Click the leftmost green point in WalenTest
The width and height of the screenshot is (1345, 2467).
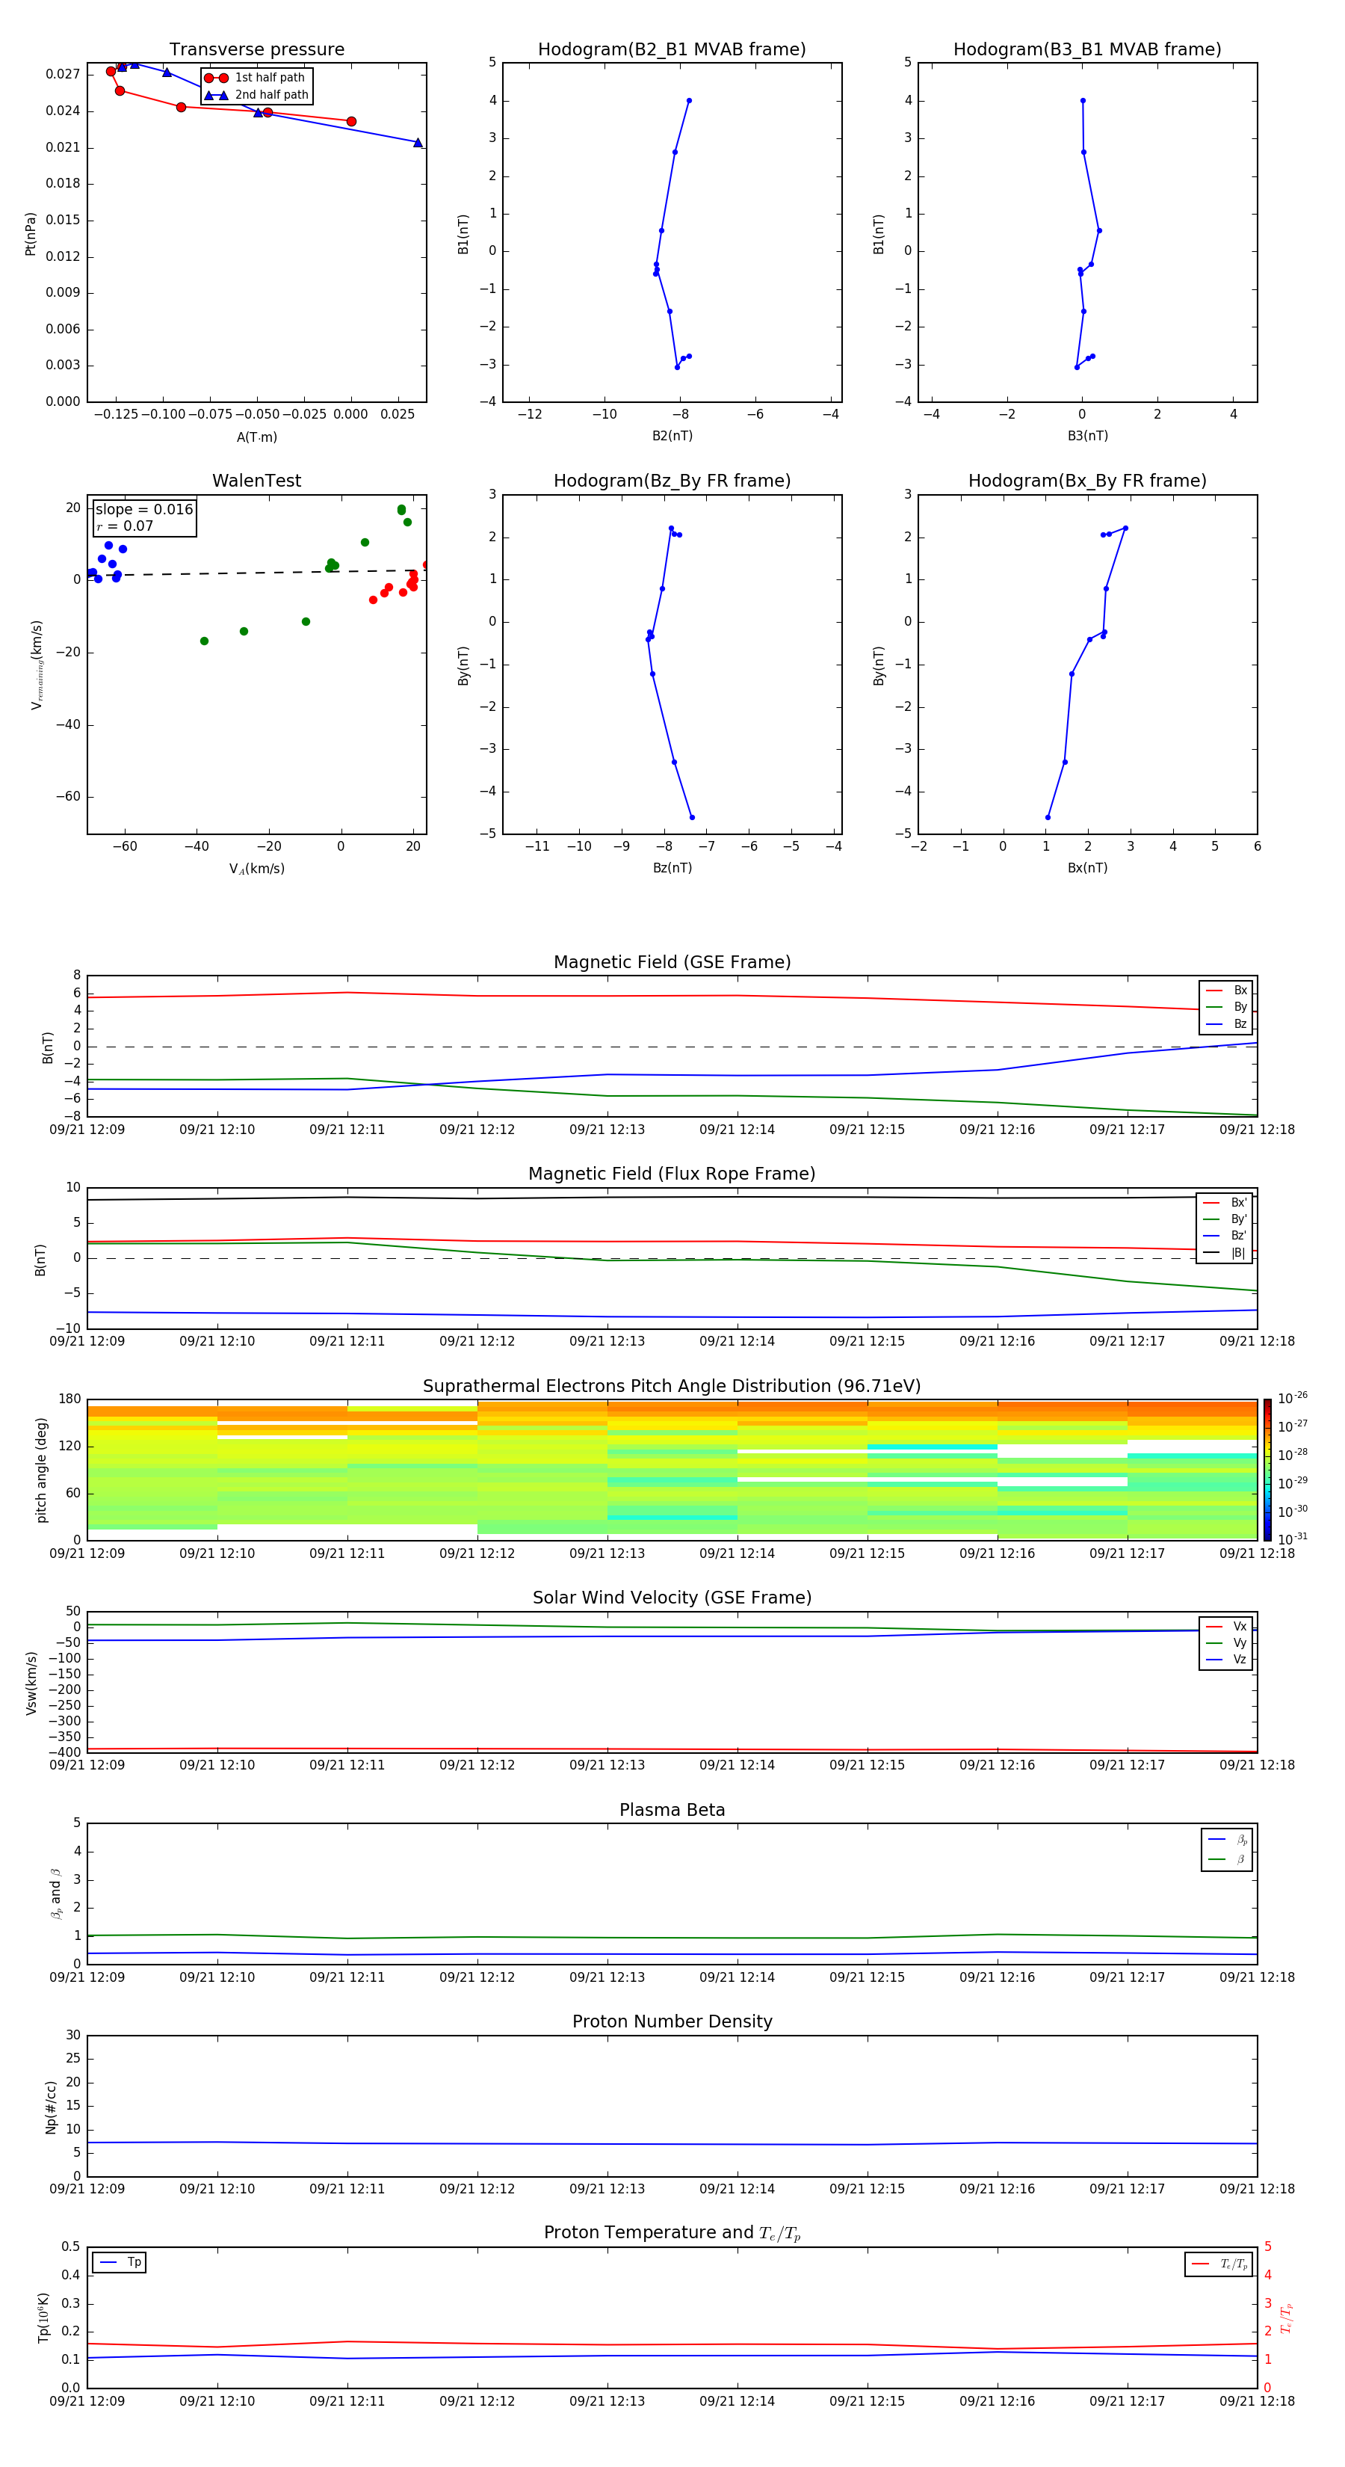pyautogui.click(x=204, y=641)
